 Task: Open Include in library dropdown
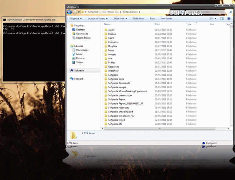[98, 18]
